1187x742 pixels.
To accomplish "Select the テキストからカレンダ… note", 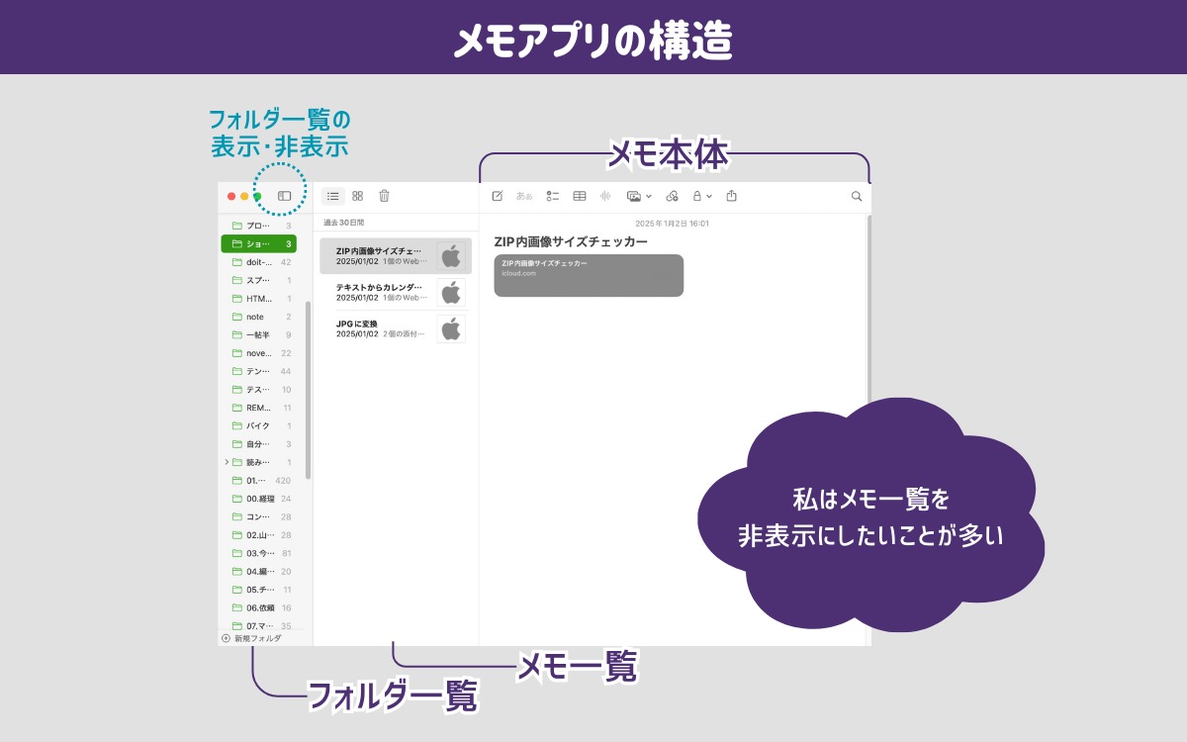I will [x=396, y=292].
